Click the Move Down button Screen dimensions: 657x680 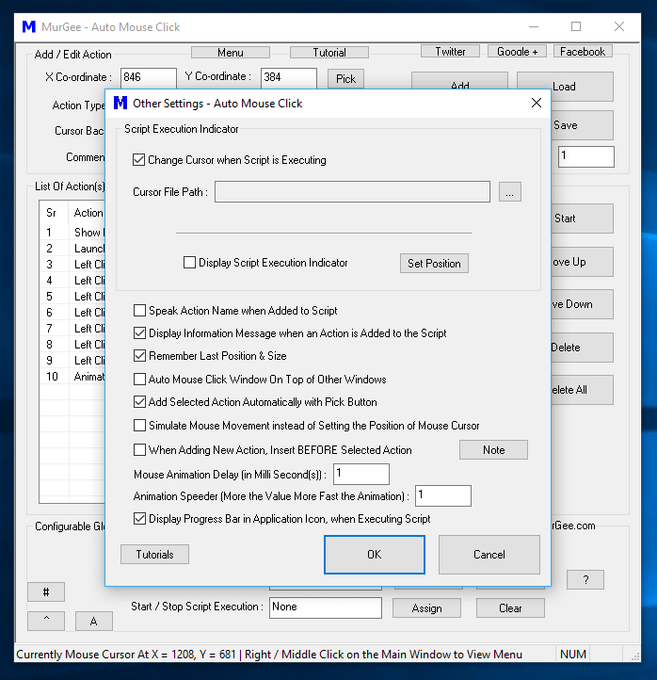582,304
